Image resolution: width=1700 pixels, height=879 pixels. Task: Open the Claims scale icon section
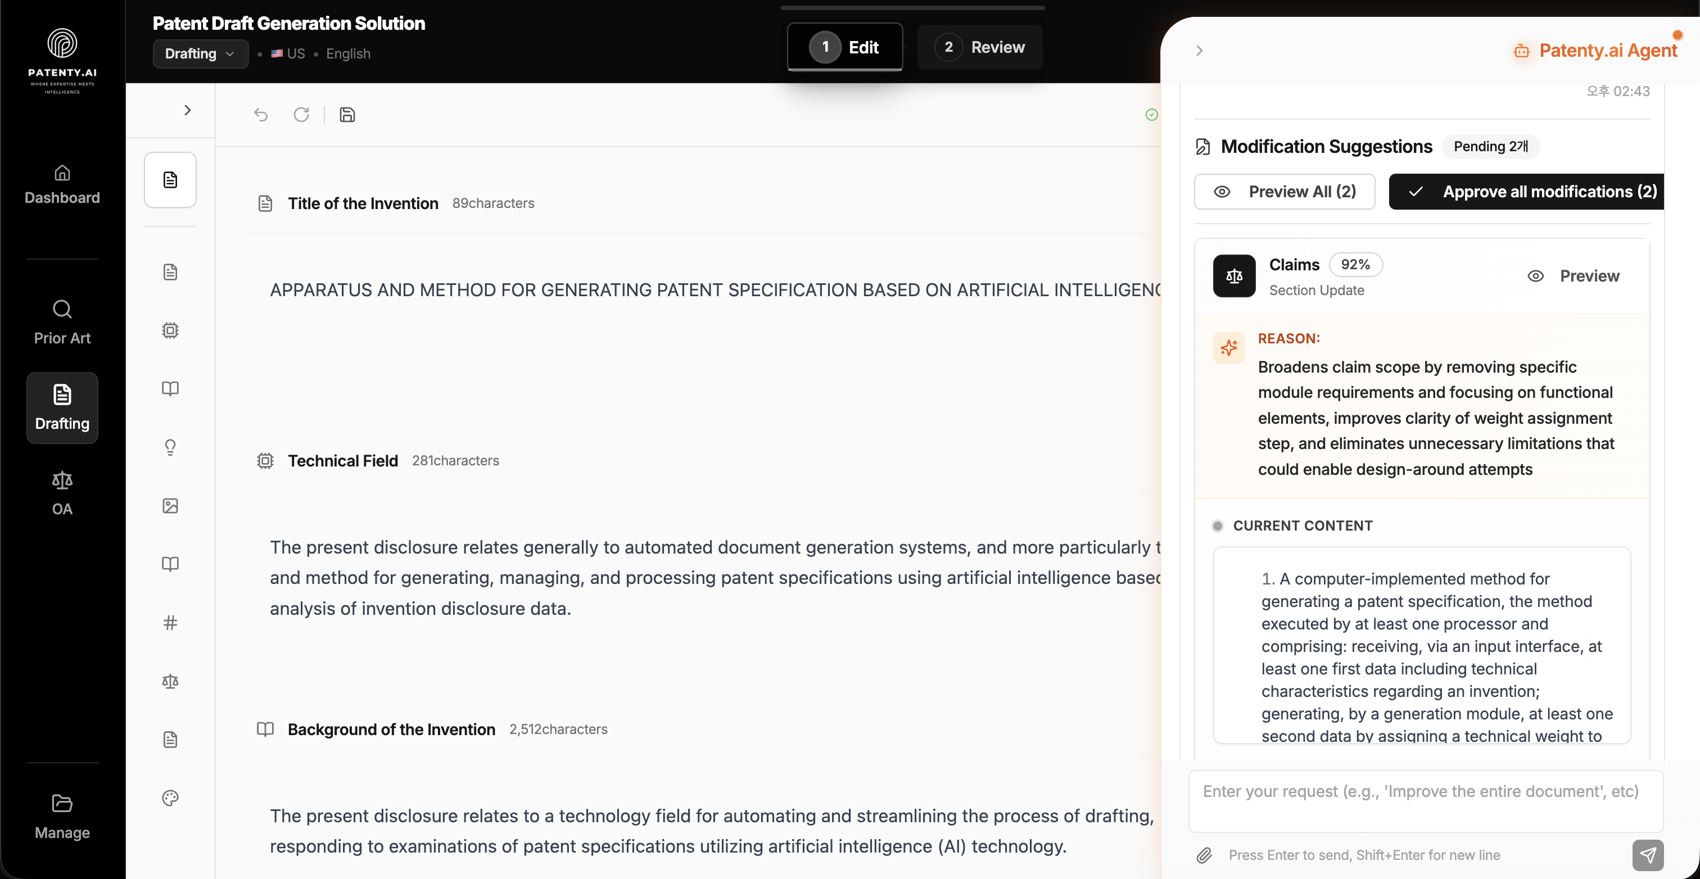[170, 681]
